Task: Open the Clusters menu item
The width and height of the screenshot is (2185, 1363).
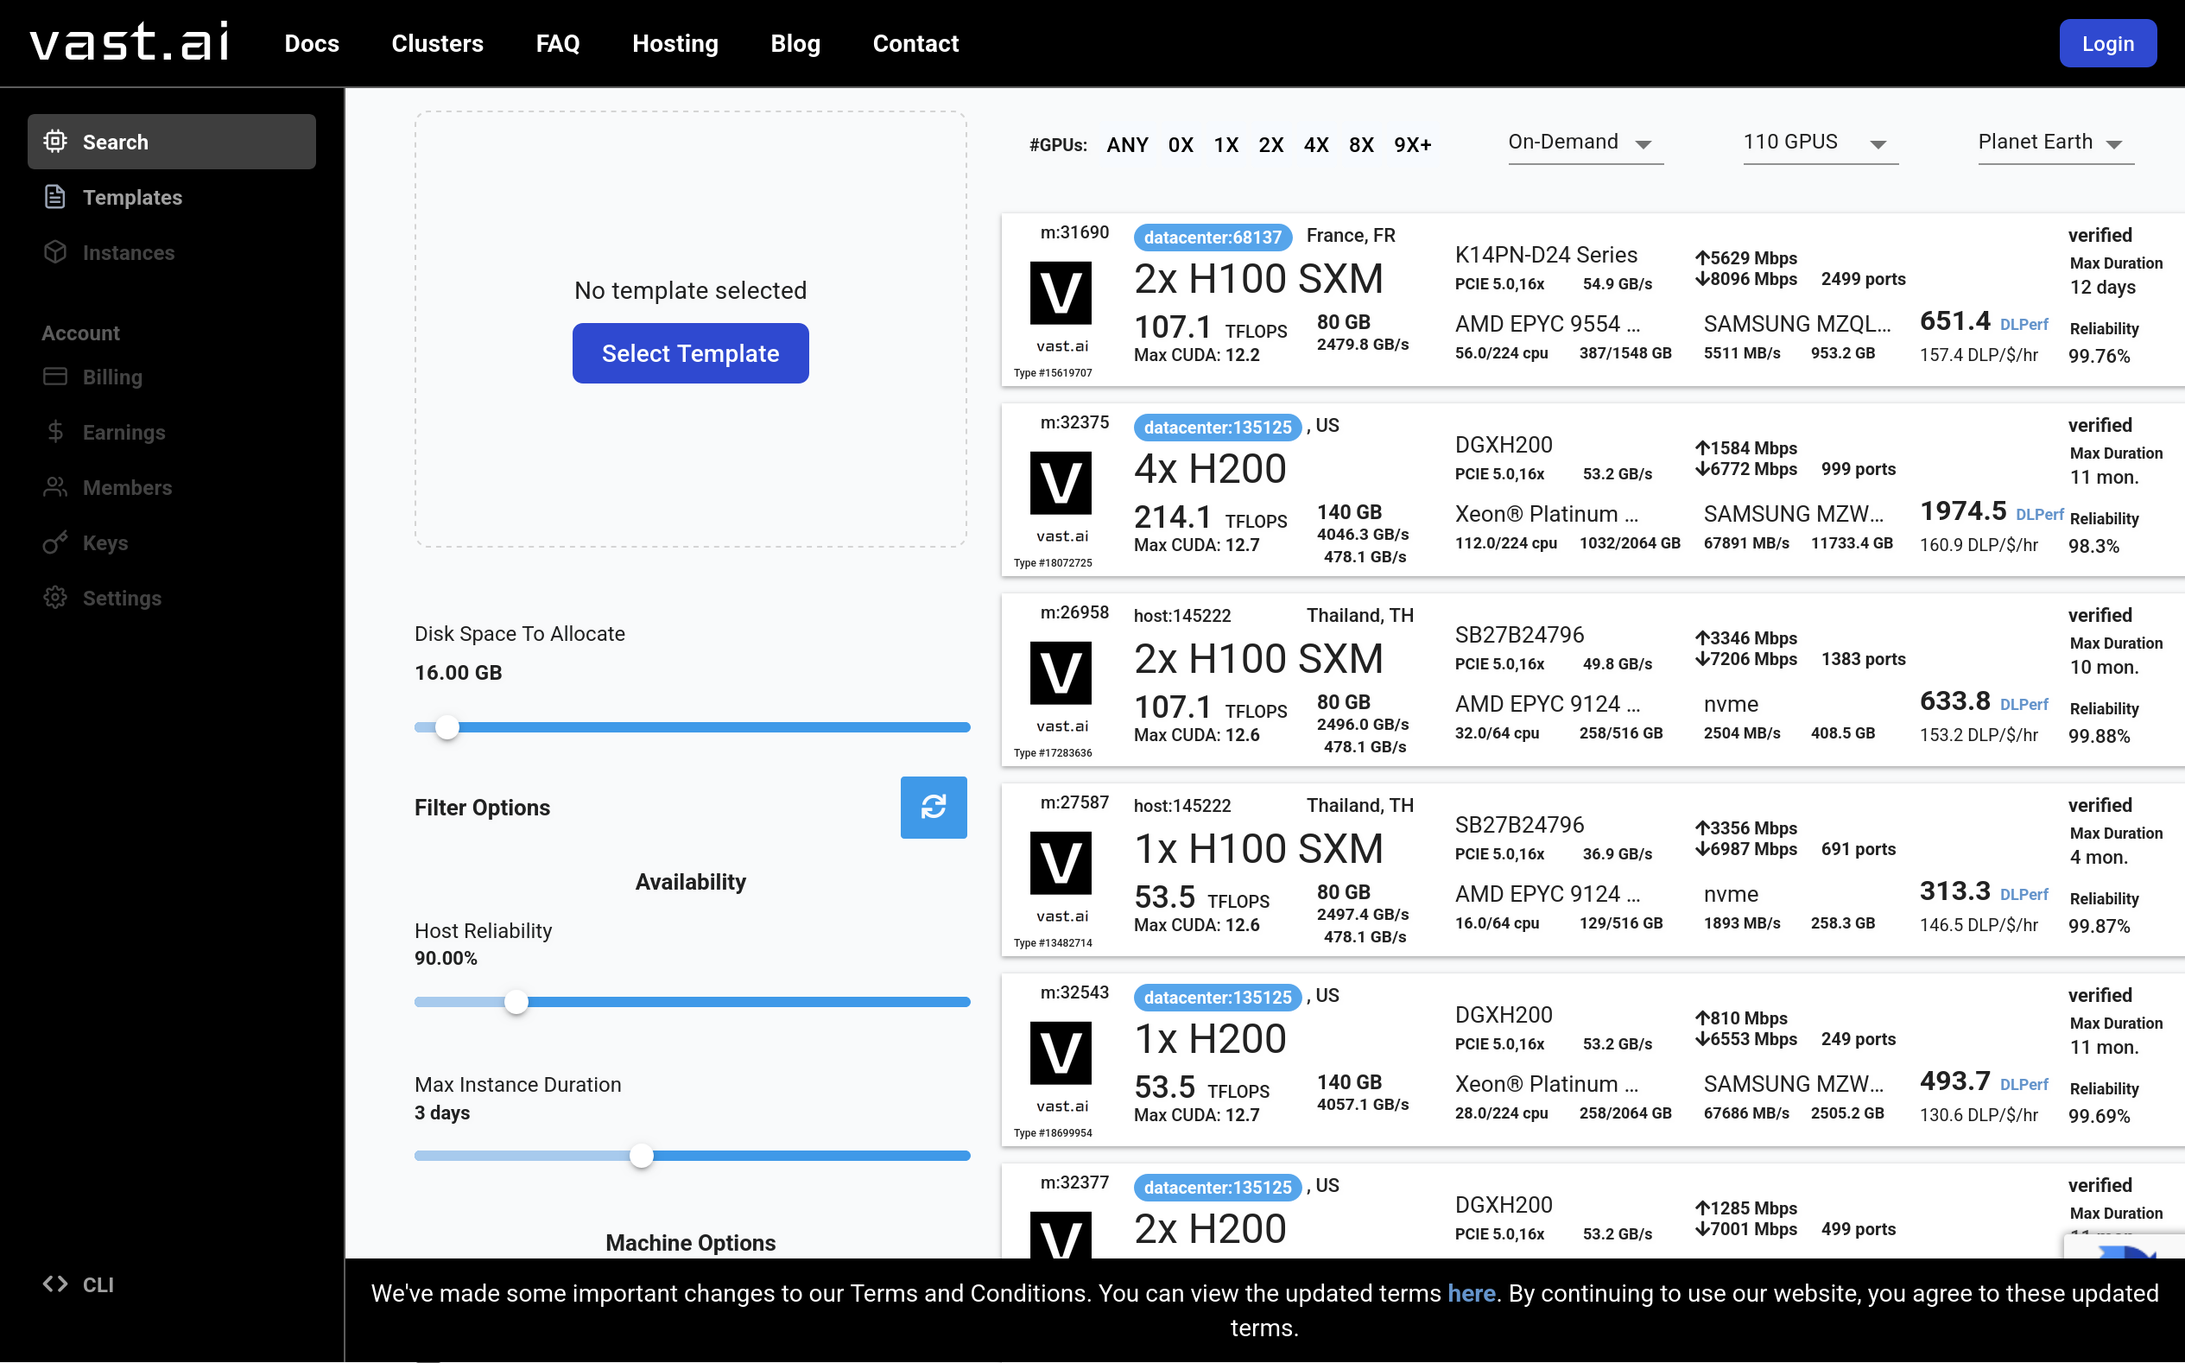Action: point(437,43)
